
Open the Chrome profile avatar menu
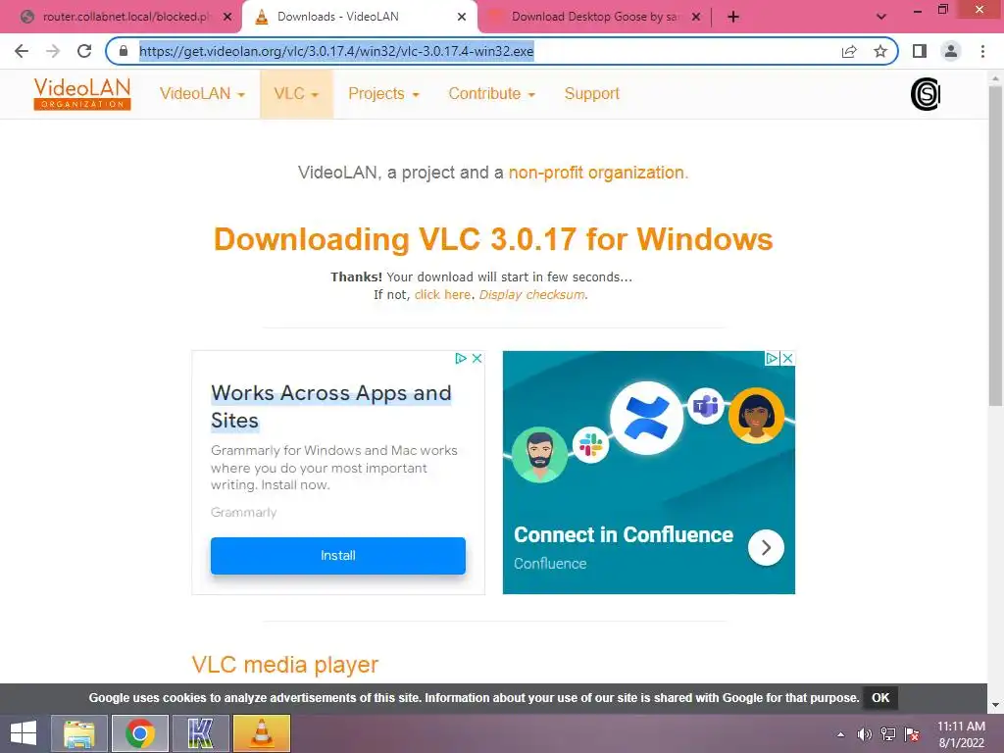[951, 51]
